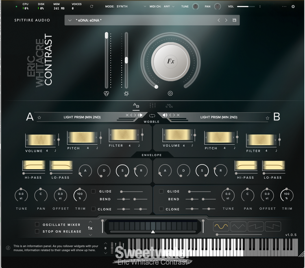Toggle the Glide checkbox for sound A

tap(94, 191)
